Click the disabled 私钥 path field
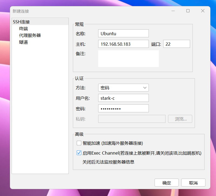This screenshot has height=196, width=216. click(132, 119)
